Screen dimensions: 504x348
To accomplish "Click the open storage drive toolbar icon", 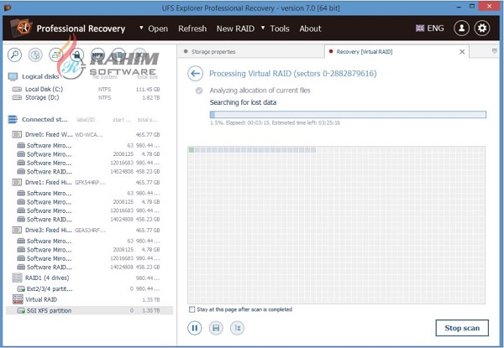I will pyautogui.click(x=56, y=55).
